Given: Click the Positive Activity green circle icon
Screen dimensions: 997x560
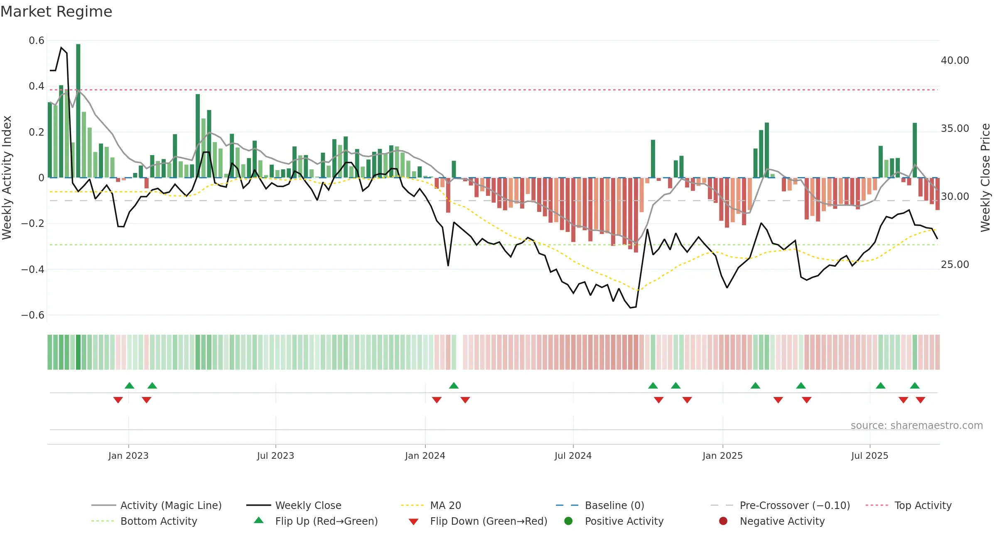Looking at the screenshot, I should click(x=568, y=521).
